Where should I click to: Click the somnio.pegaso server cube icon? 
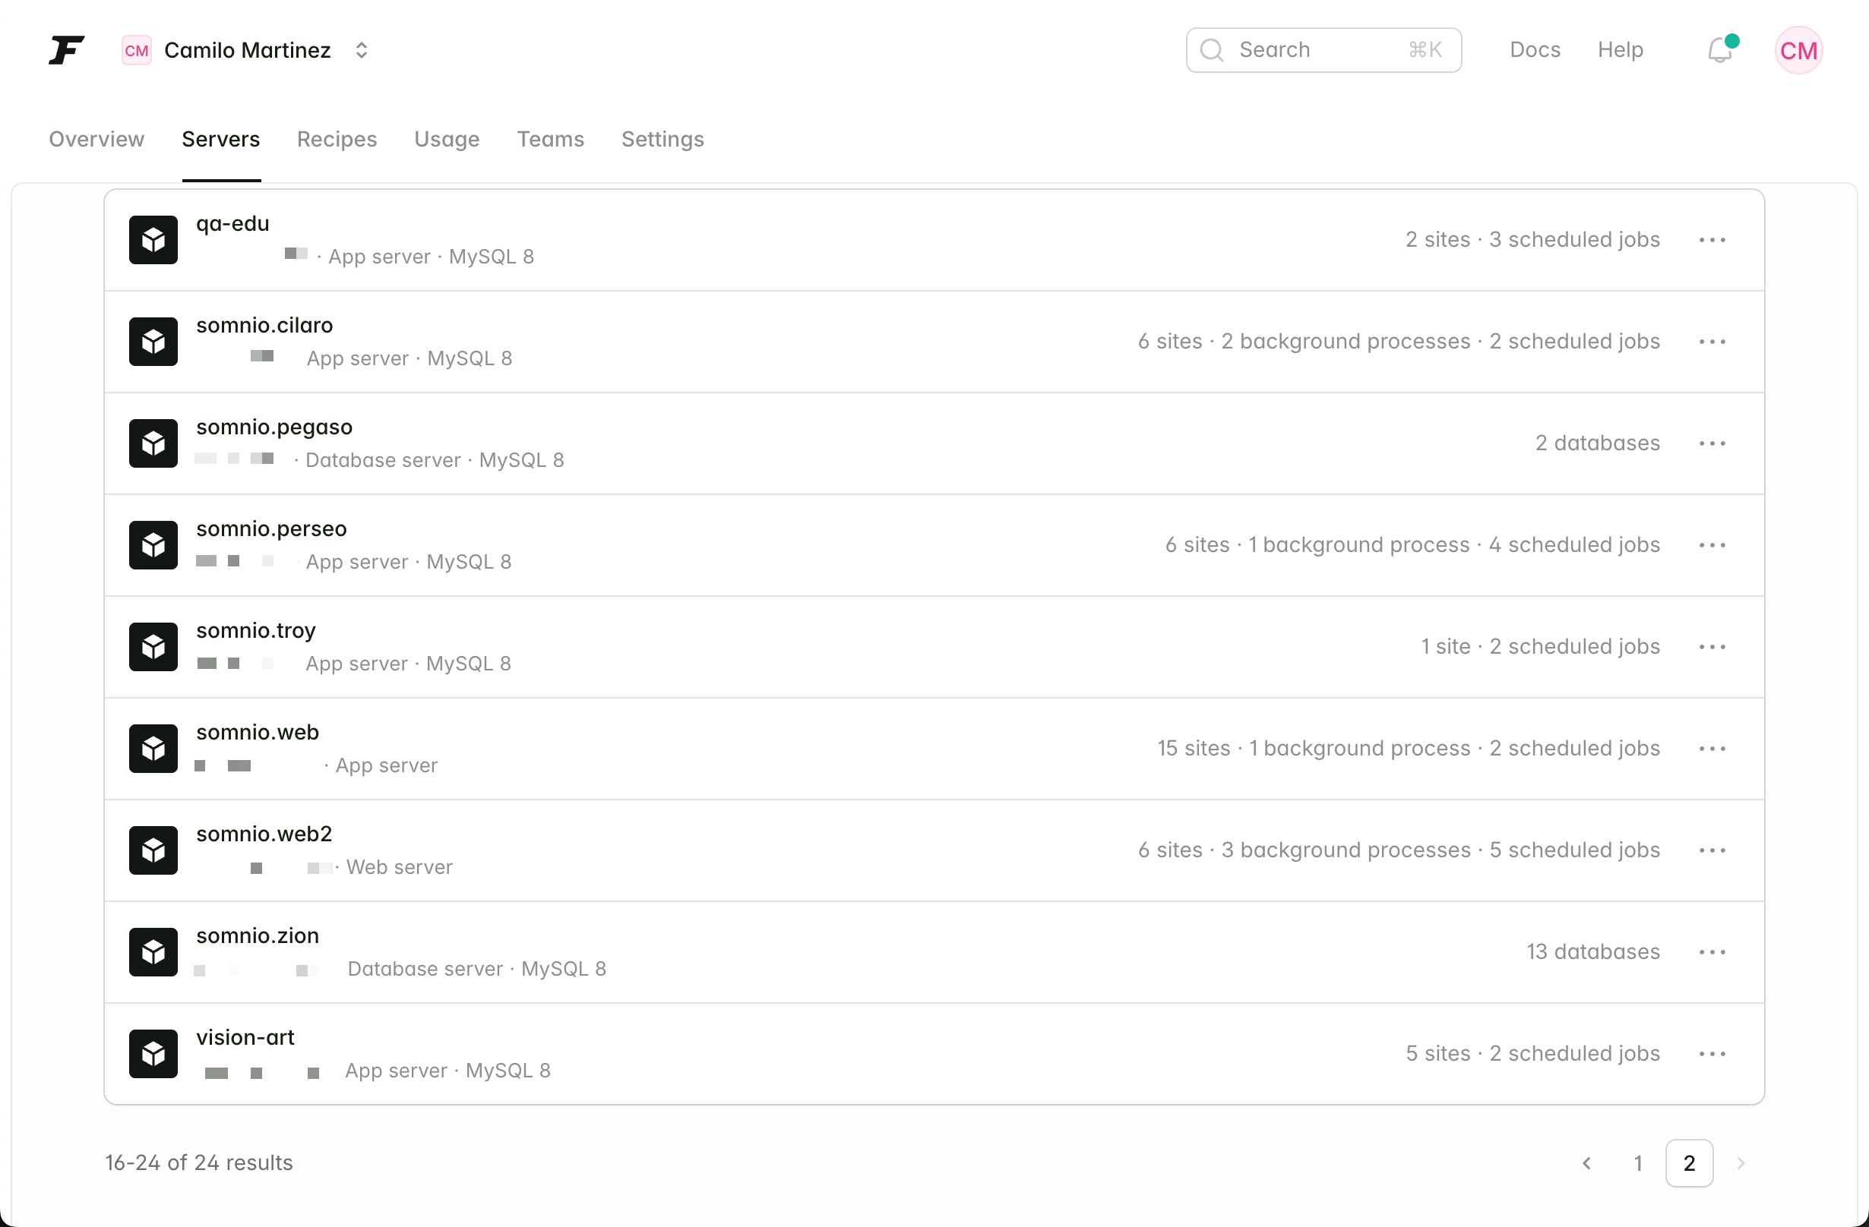(153, 443)
